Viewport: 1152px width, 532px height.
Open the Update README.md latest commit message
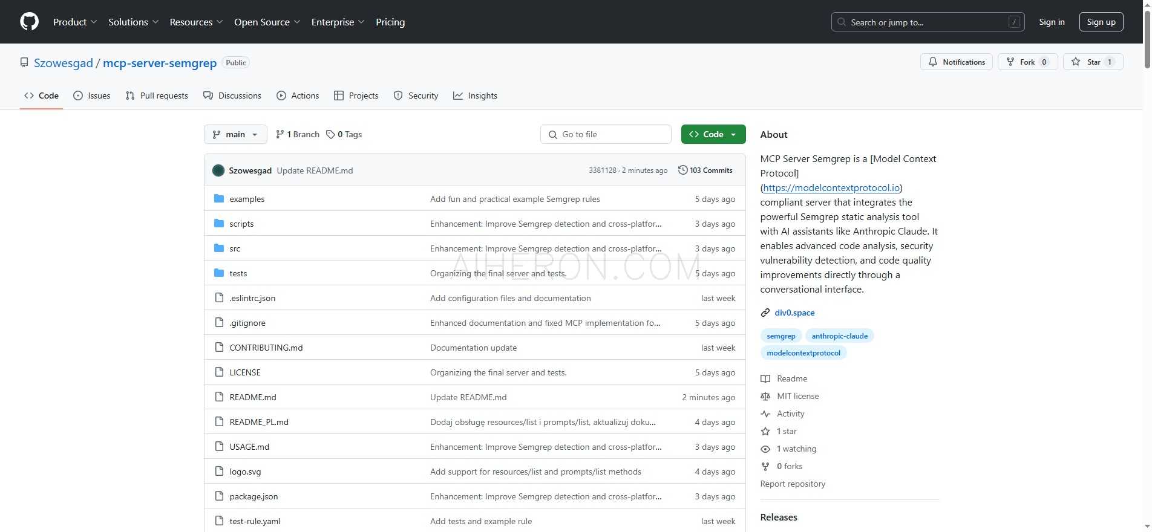[x=315, y=170]
